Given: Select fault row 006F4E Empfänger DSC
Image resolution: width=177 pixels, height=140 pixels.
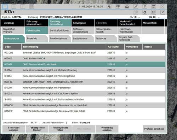Looking at the screenshot, I should click(x=84, y=82).
